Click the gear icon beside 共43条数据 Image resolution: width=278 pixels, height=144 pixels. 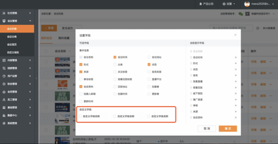258,28
